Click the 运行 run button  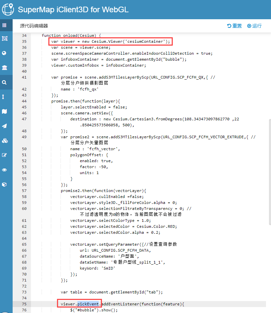[x=254, y=26]
